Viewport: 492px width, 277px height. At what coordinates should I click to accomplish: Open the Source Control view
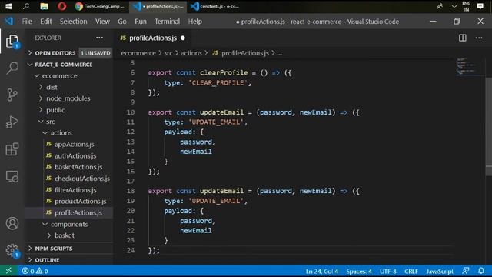pyautogui.click(x=12, y=95)
